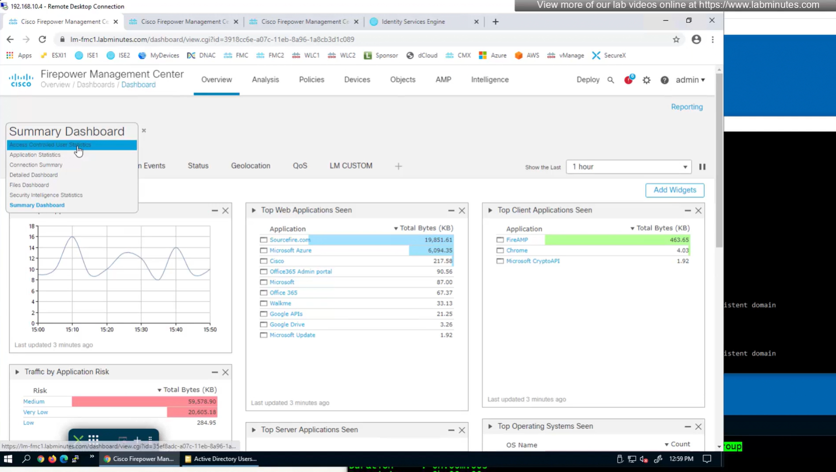Click the browser address bar URL

(x=212, y=40)
